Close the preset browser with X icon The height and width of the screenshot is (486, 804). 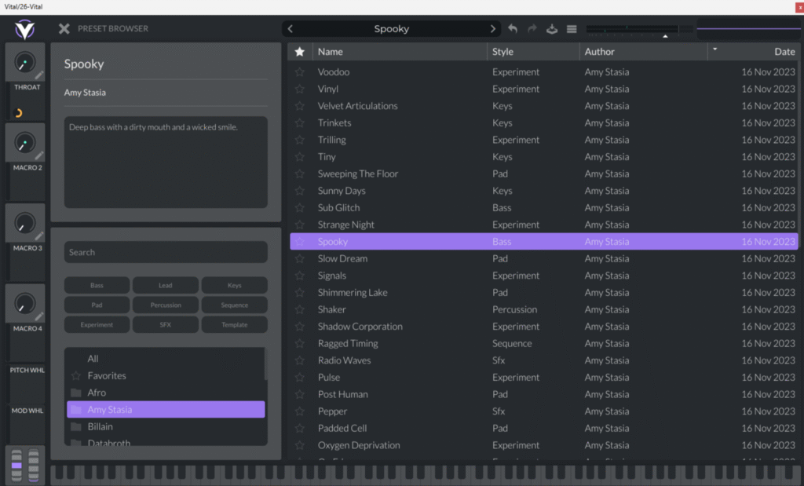64,29
